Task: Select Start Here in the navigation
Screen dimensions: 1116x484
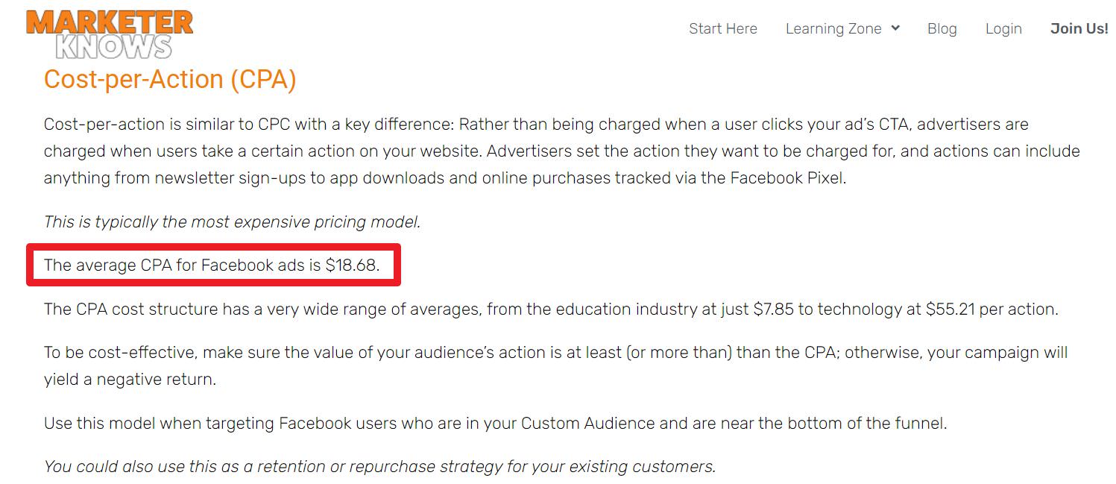Action: point(722,28)
